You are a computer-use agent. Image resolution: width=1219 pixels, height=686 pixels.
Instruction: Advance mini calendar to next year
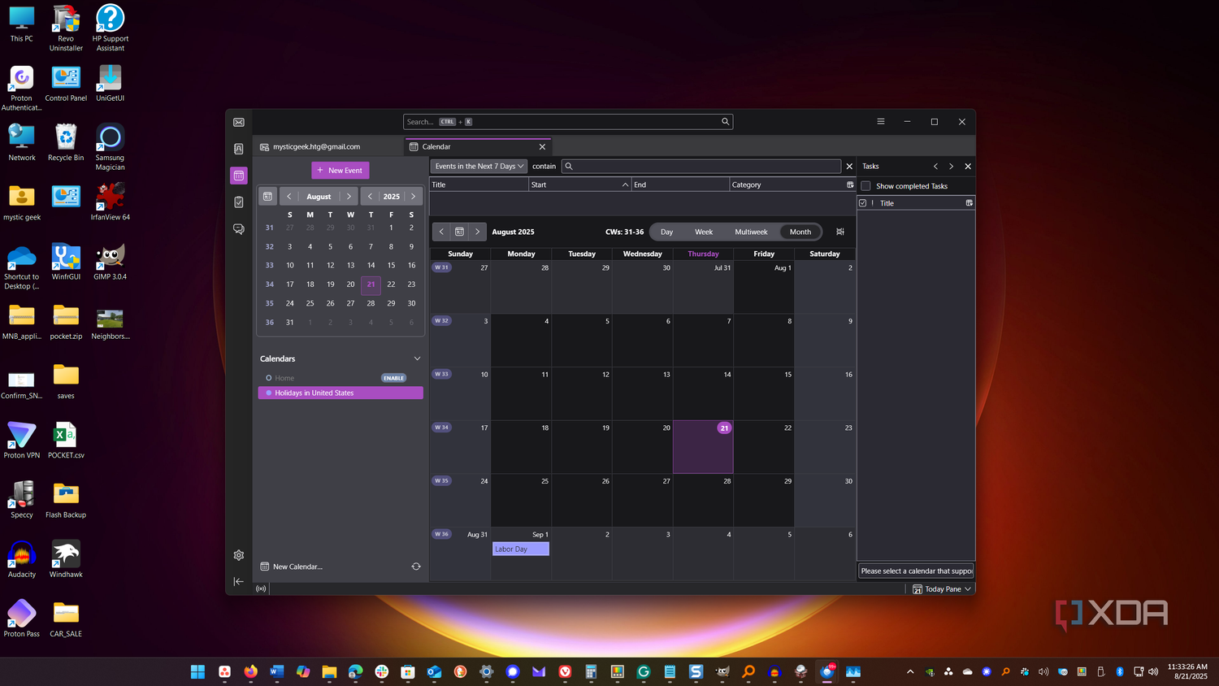pos(413,197)
